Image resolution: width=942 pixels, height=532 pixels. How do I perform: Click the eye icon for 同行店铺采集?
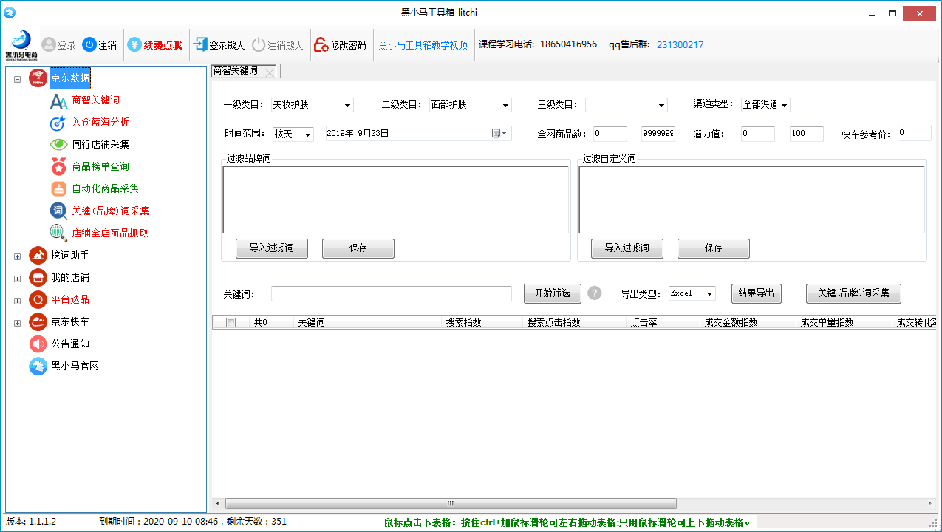click(59, 145)
